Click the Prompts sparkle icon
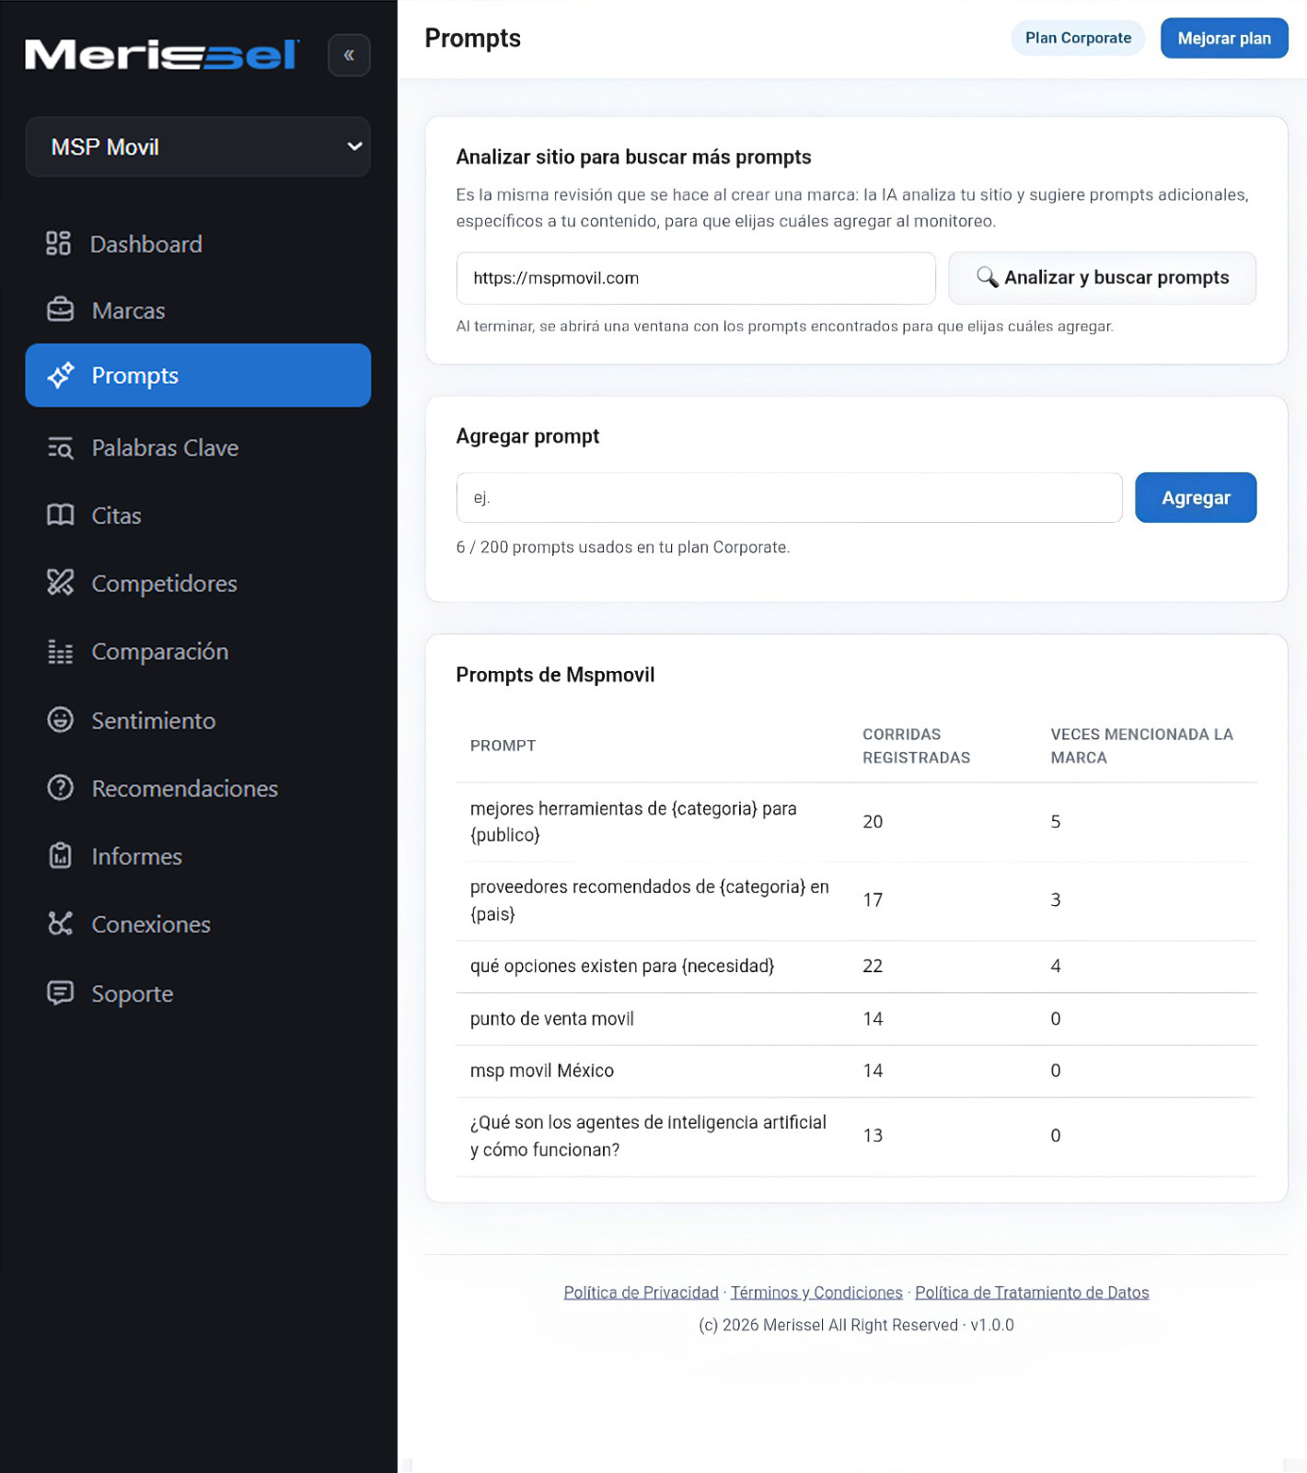Screen dimensions: 1307x1473 pyautogui.click(x=61, y=375)
